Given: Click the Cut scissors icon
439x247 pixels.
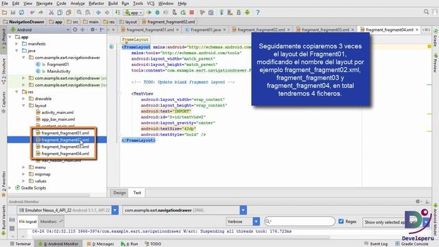Looking at the screenshot, I should tap(51, 12).
